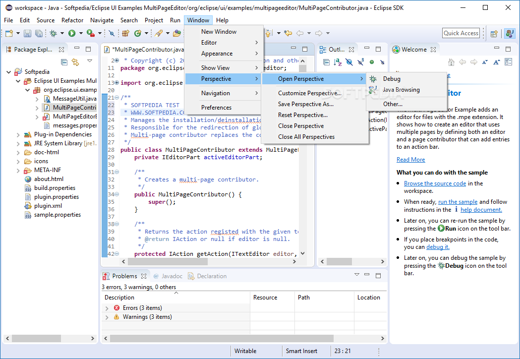Open the dropdown arrow beside Run button
Image resolution: width=520 pixels, height=359 pixels.
tap(81, 33)
